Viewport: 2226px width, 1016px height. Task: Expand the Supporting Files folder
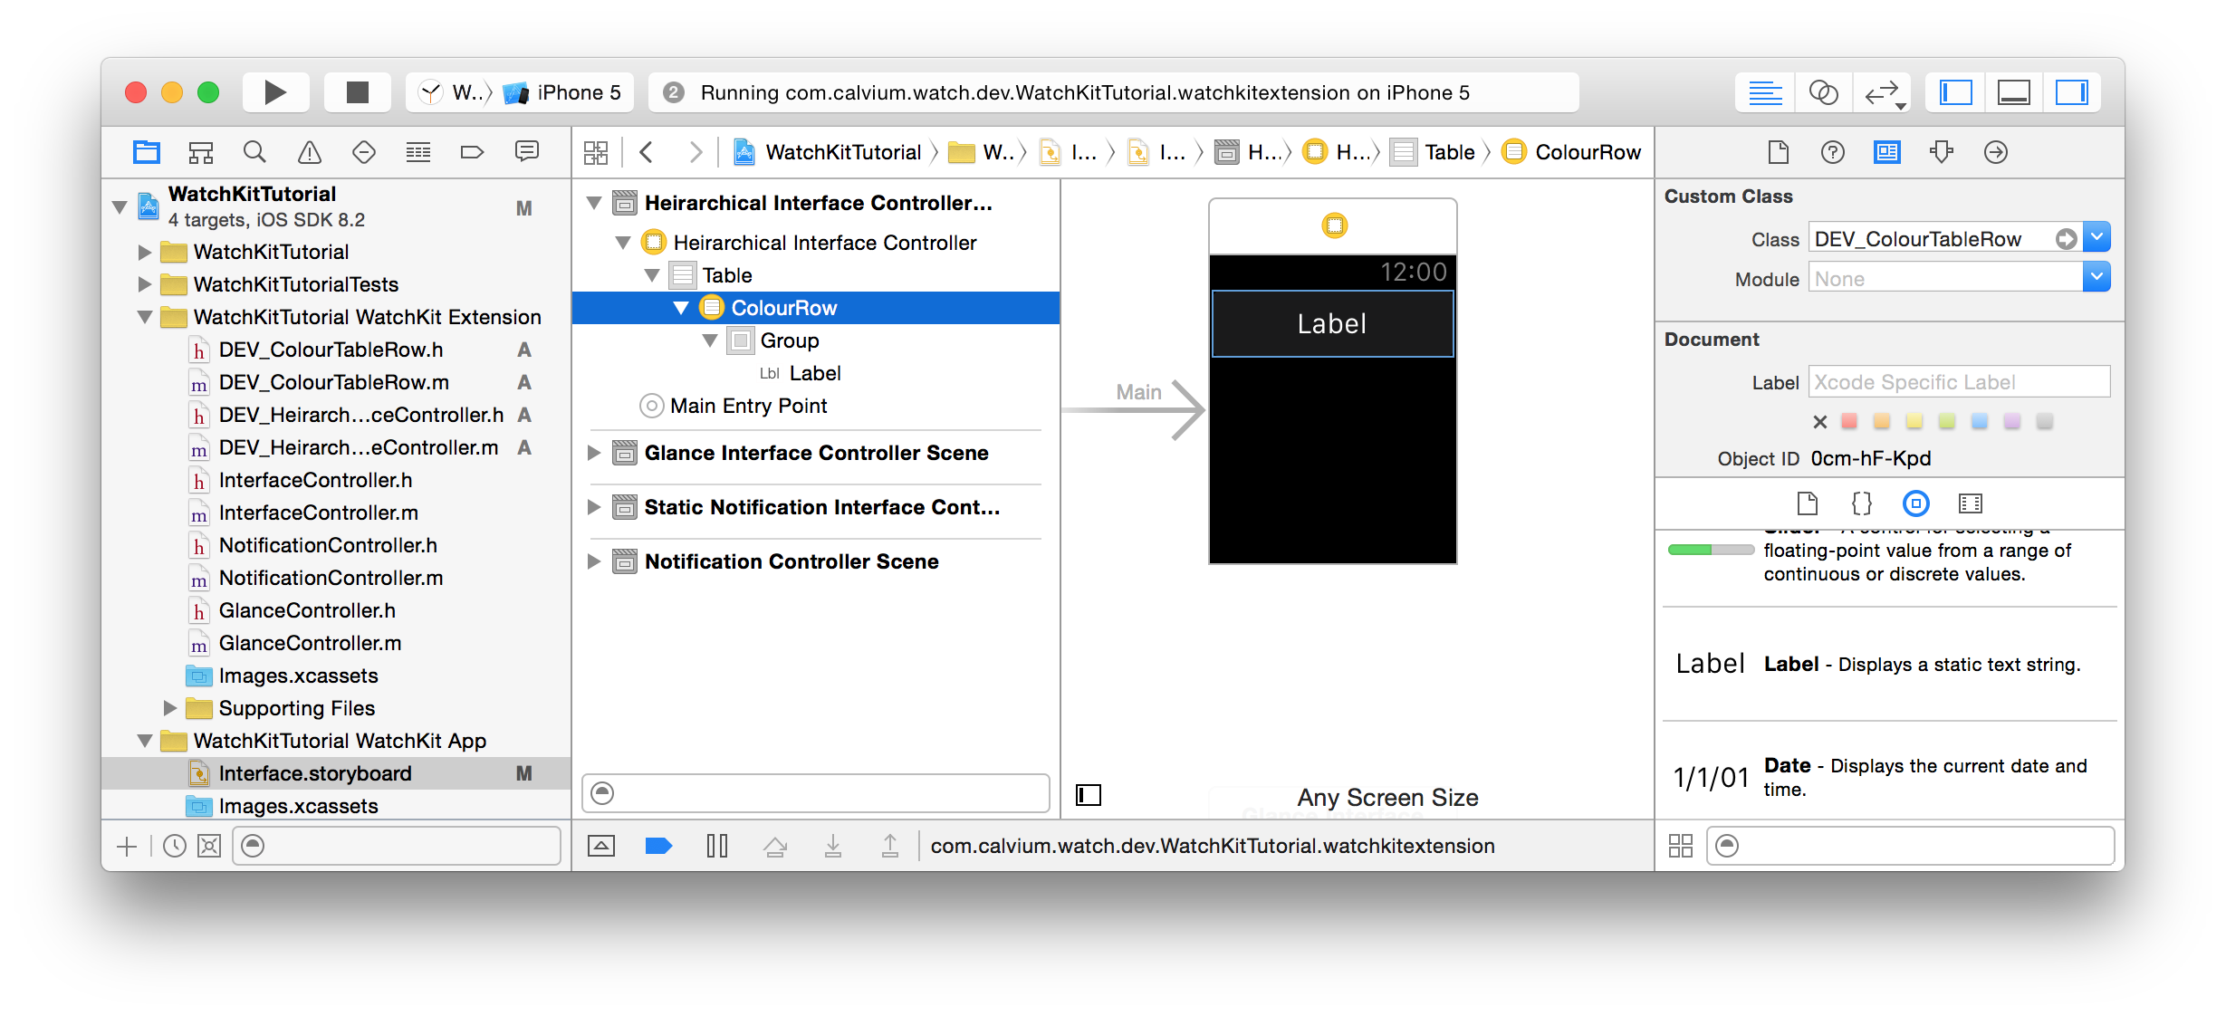coord(170,708)
